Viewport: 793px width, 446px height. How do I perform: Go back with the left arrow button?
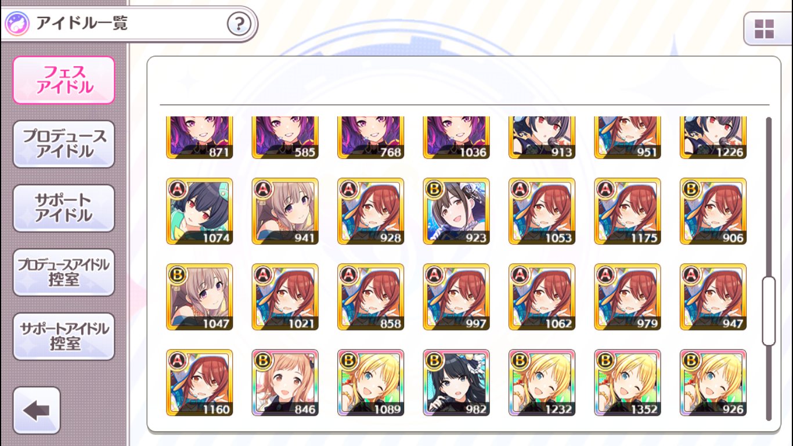point(37,411)
